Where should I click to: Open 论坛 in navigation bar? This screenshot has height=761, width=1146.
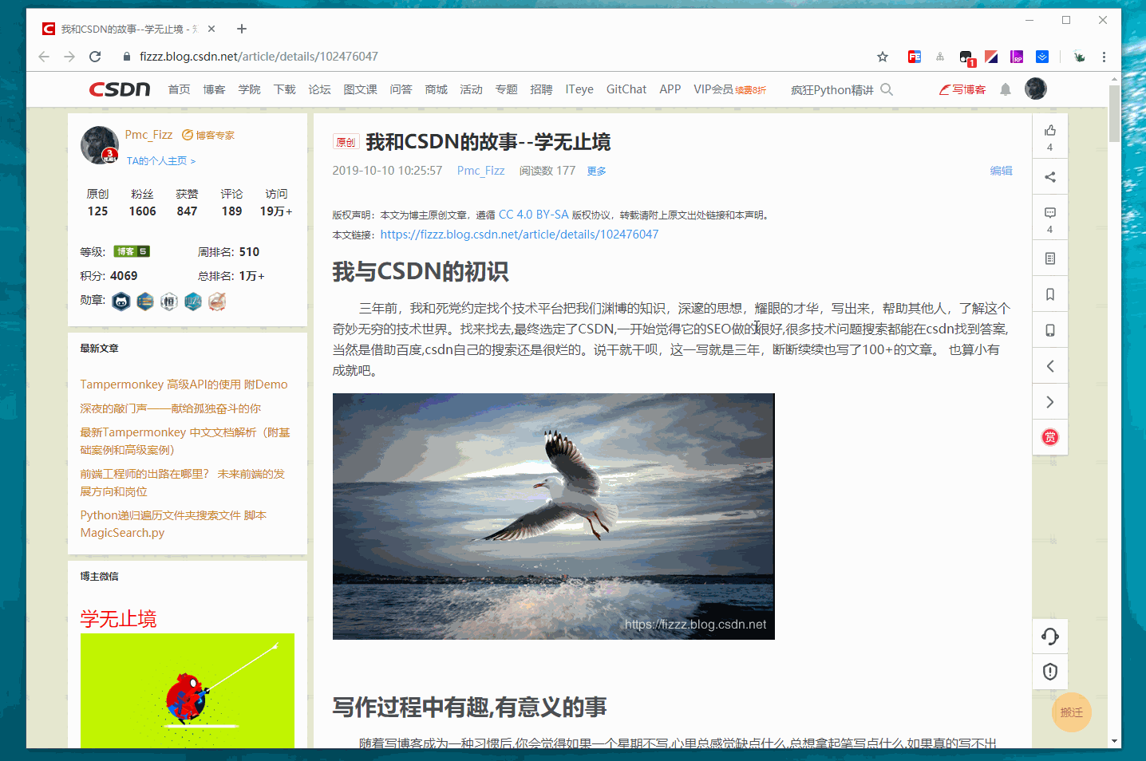pyautogui.click(x=320, y=89)
